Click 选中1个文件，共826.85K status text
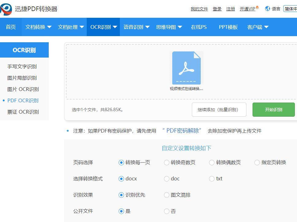The image size is (297, 222). click(x=97, y=110)
